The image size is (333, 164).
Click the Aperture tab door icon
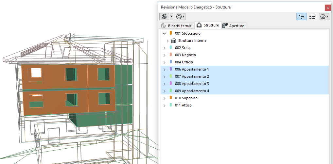225,26
